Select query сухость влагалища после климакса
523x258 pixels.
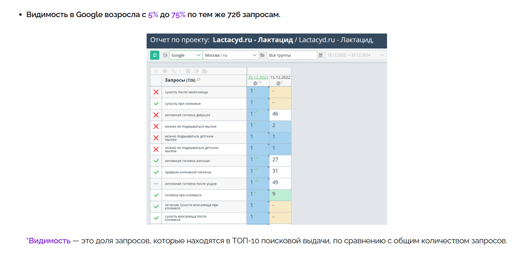(x=186, y=218)
